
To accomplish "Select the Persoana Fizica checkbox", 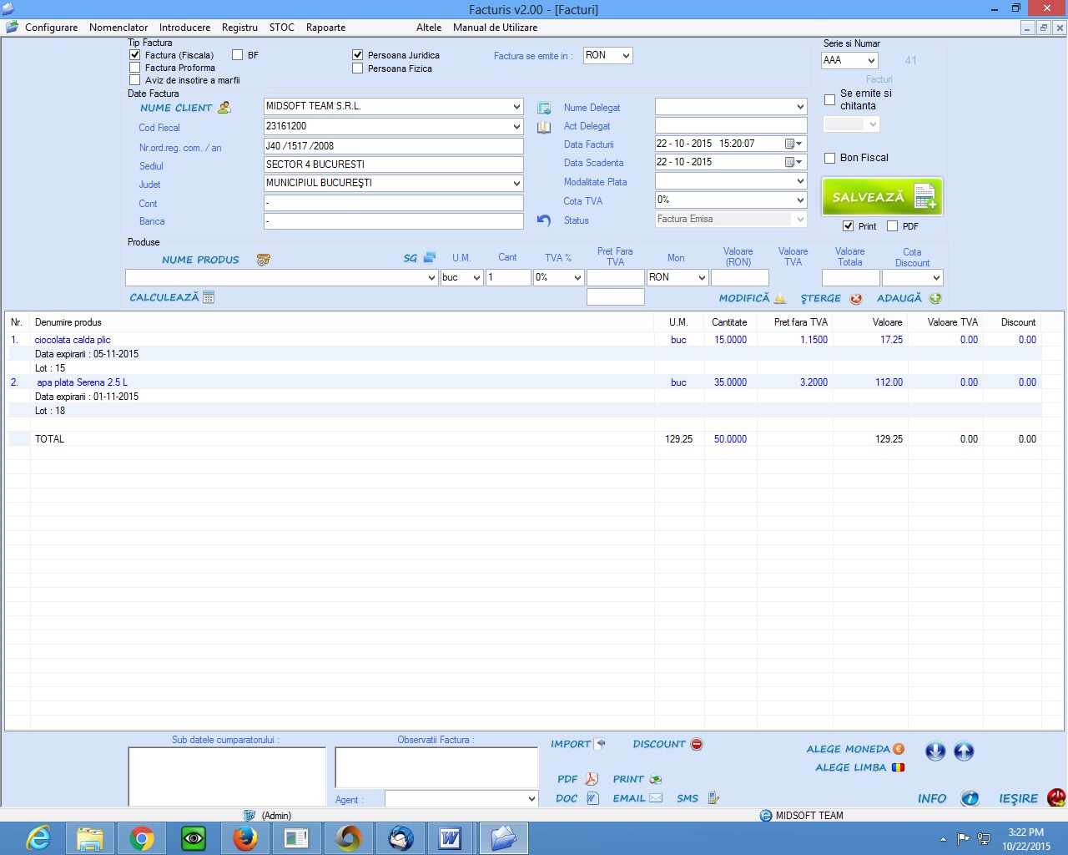I will (x=357, y=68).
